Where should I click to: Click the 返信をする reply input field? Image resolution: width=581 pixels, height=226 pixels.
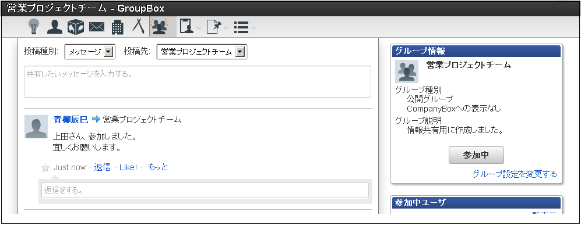[x=205, y=190]
